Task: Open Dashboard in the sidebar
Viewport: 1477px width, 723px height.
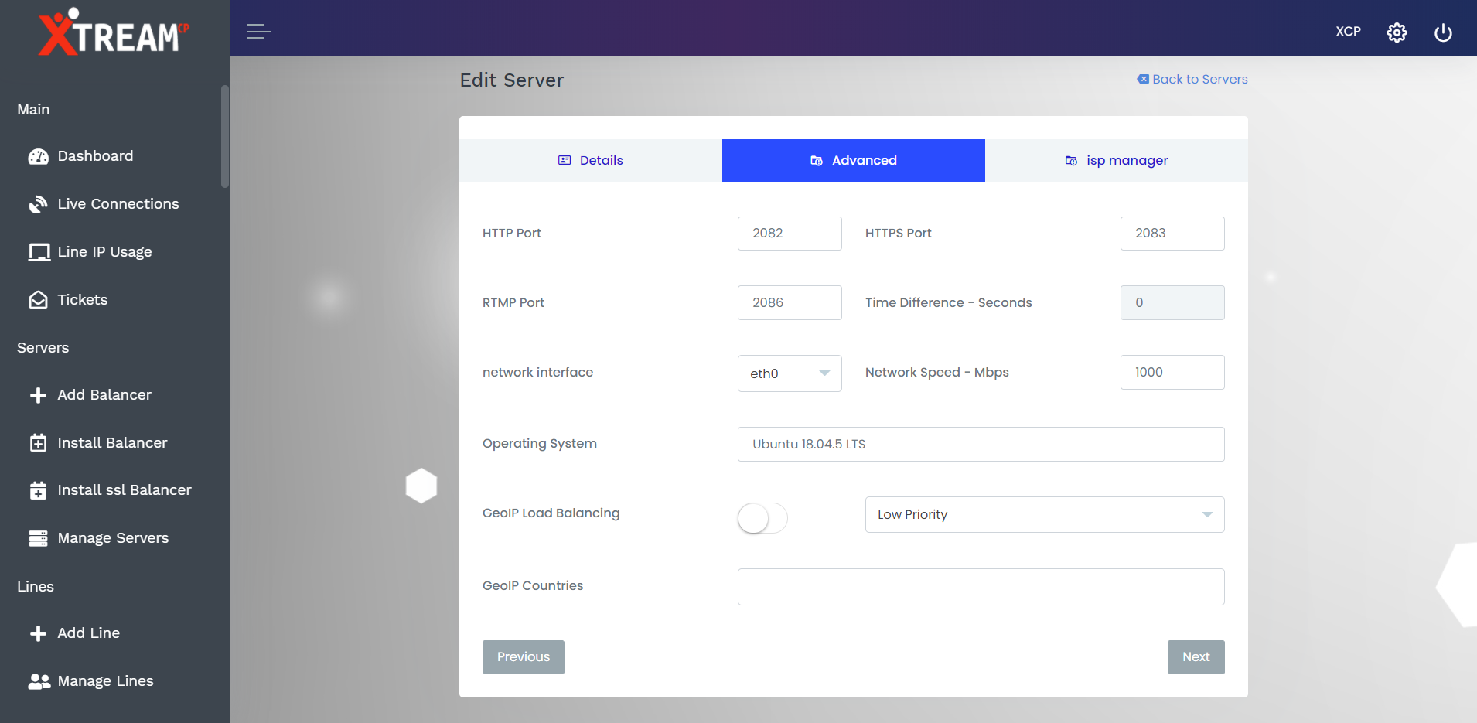Action: click(x=96, y=156)
